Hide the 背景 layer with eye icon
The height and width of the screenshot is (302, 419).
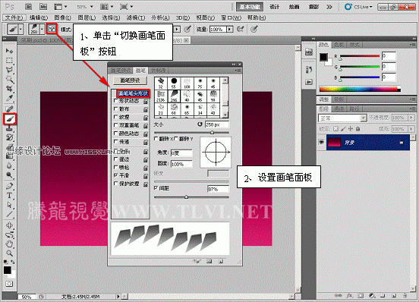tap(322, 143)
